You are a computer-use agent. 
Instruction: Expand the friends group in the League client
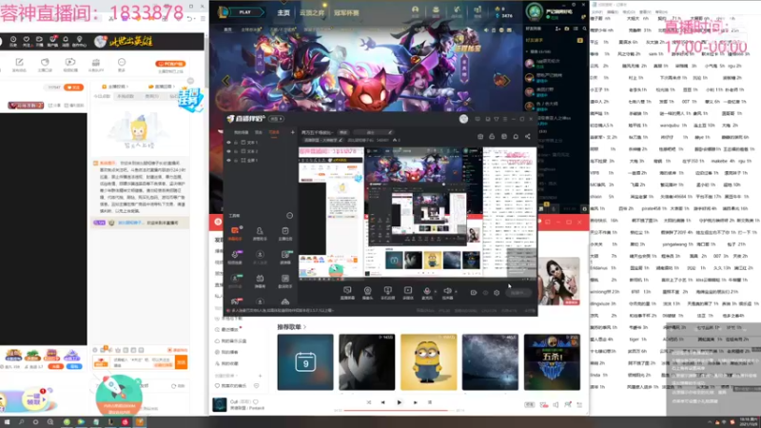point(527,51)
